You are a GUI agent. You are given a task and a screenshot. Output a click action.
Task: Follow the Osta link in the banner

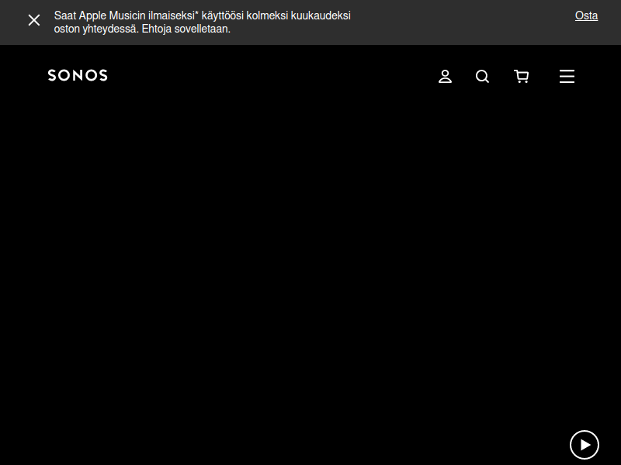pyautogui.click(x=586, y=15)
